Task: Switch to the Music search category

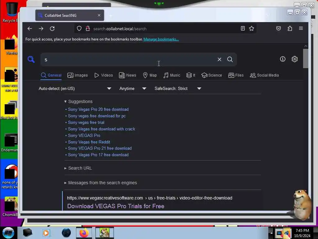Action: pos(171,75)
